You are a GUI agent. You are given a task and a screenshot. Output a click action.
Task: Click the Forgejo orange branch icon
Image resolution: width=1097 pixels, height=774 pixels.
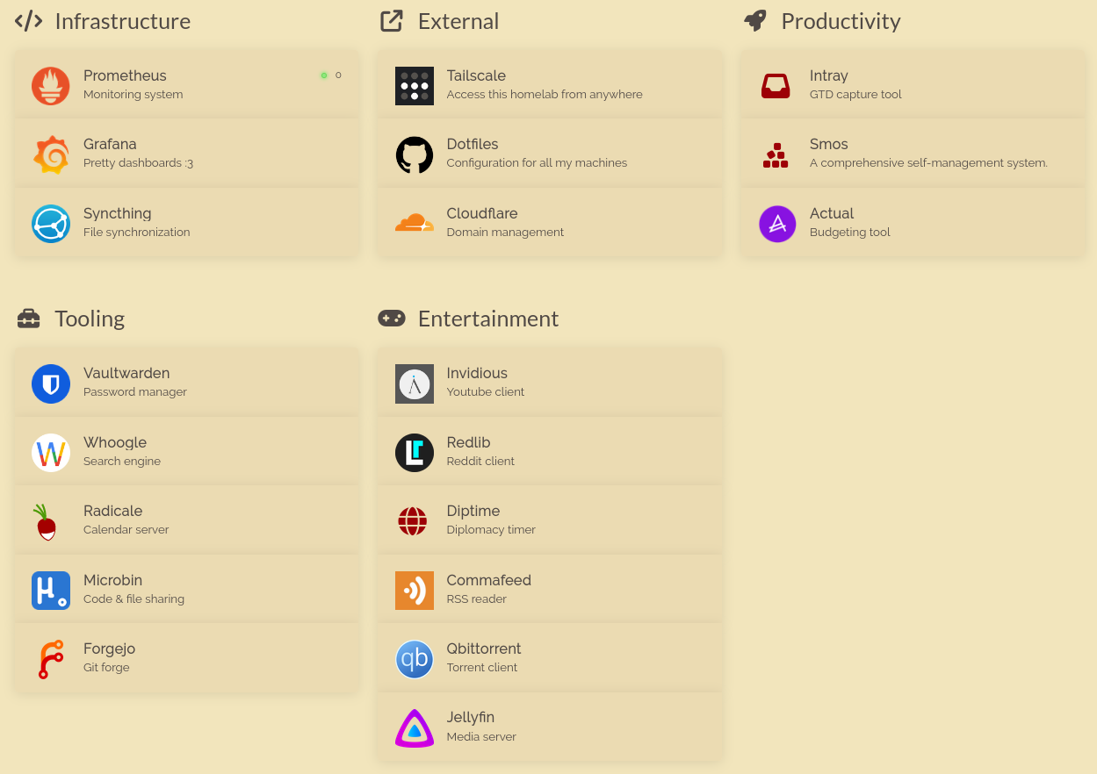click(x=50, y=659)
